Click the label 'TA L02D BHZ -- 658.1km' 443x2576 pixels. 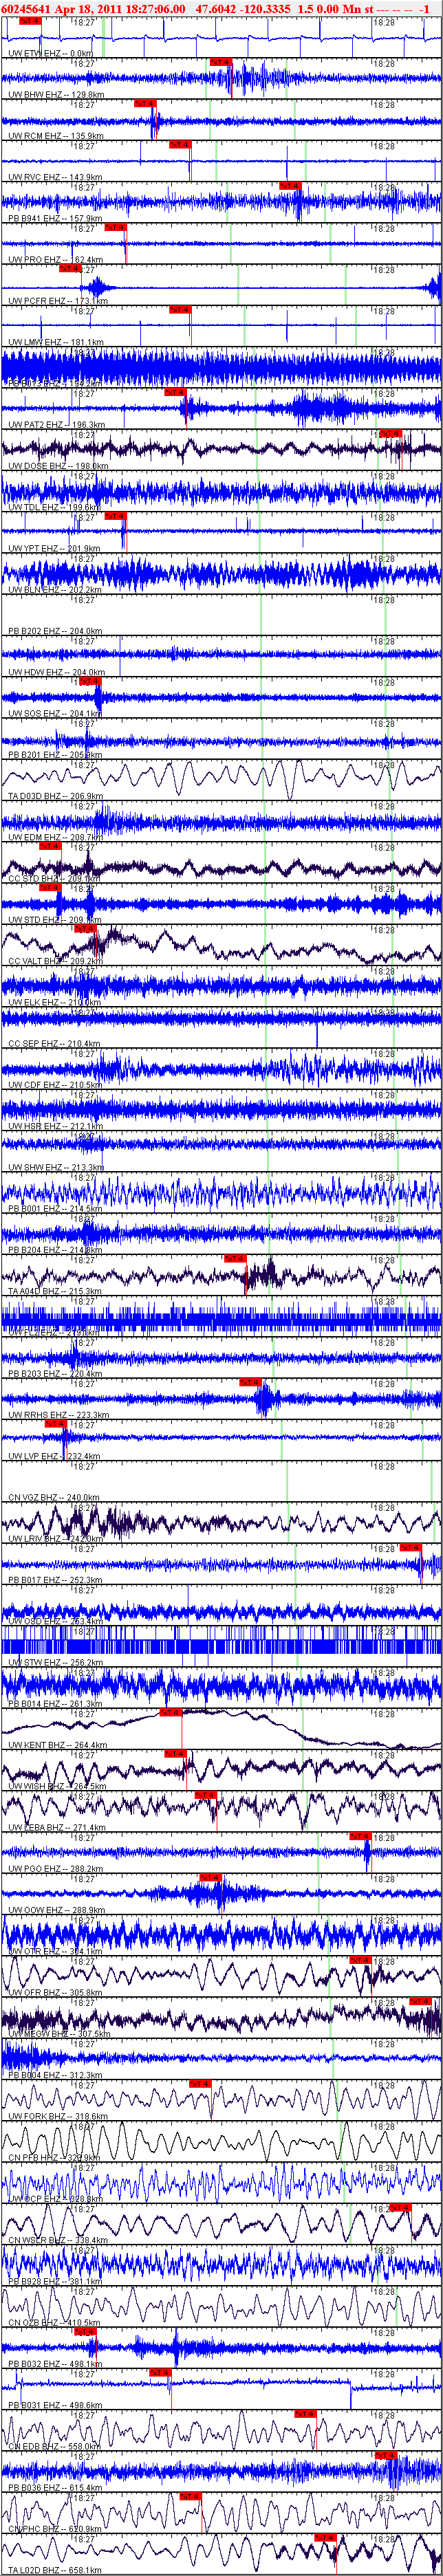tap(55, 2570)
